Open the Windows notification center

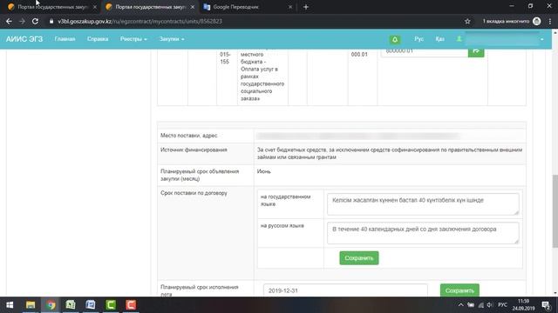[546, 305]
